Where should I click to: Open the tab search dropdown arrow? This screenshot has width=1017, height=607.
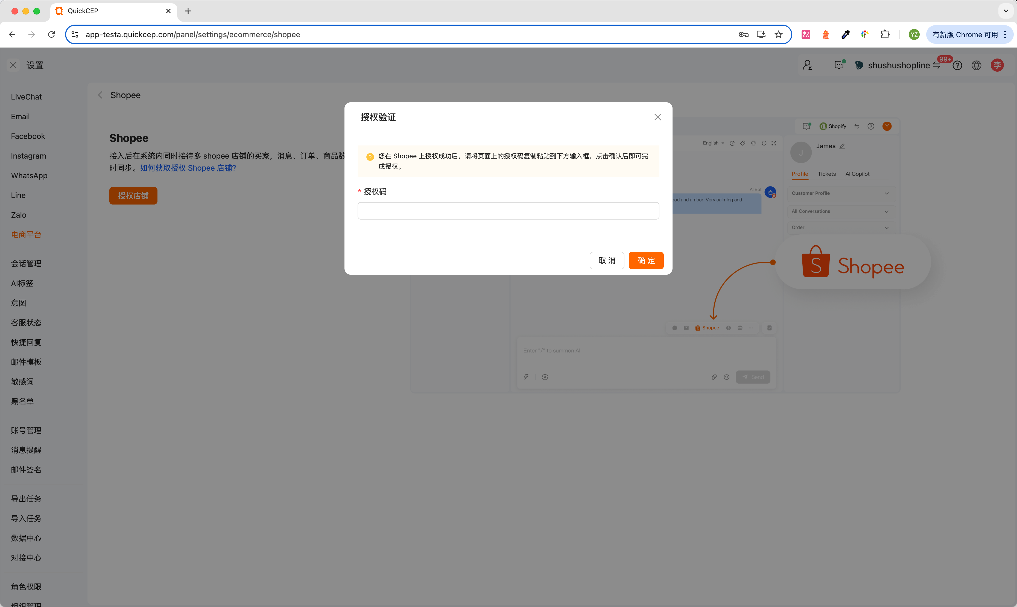(x=1006, y=11)
